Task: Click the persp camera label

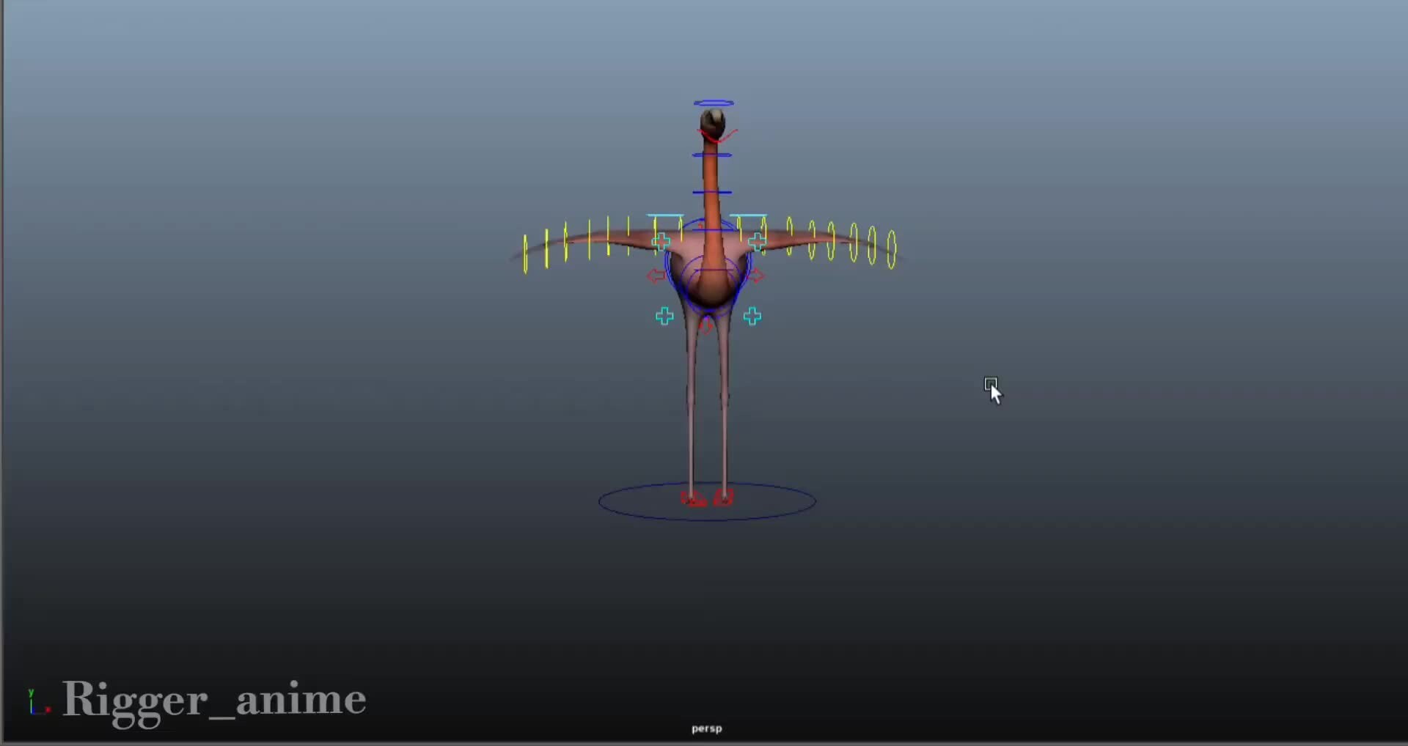Action: [x=705, y=728]
